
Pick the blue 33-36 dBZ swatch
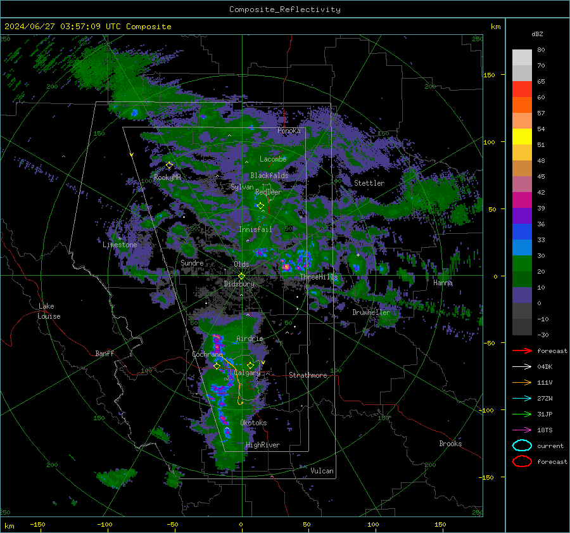click(522, 232)
